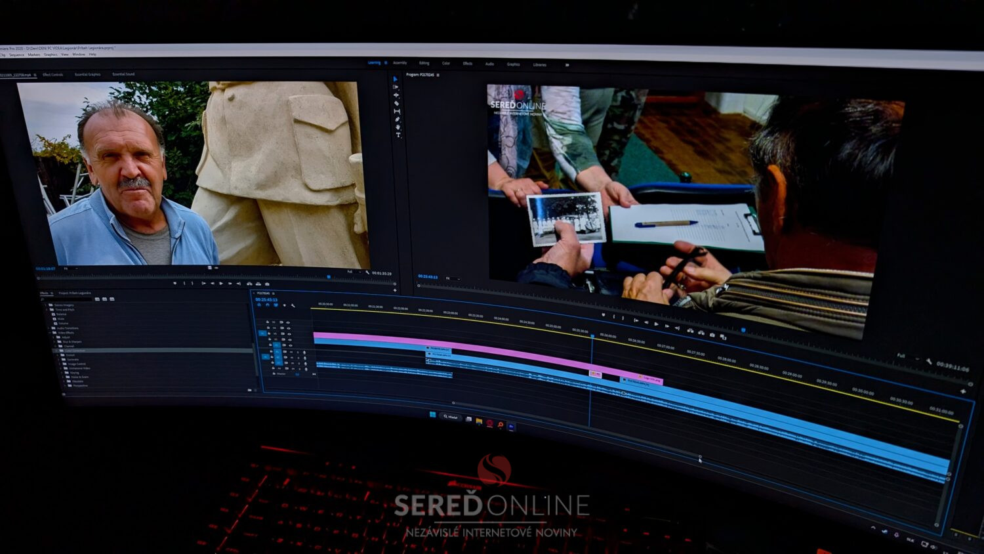Image resolution: width=984 pixels, height=554 pixels.
Task: Toggle eye visibility of top video track
Action: pos(288,322)
